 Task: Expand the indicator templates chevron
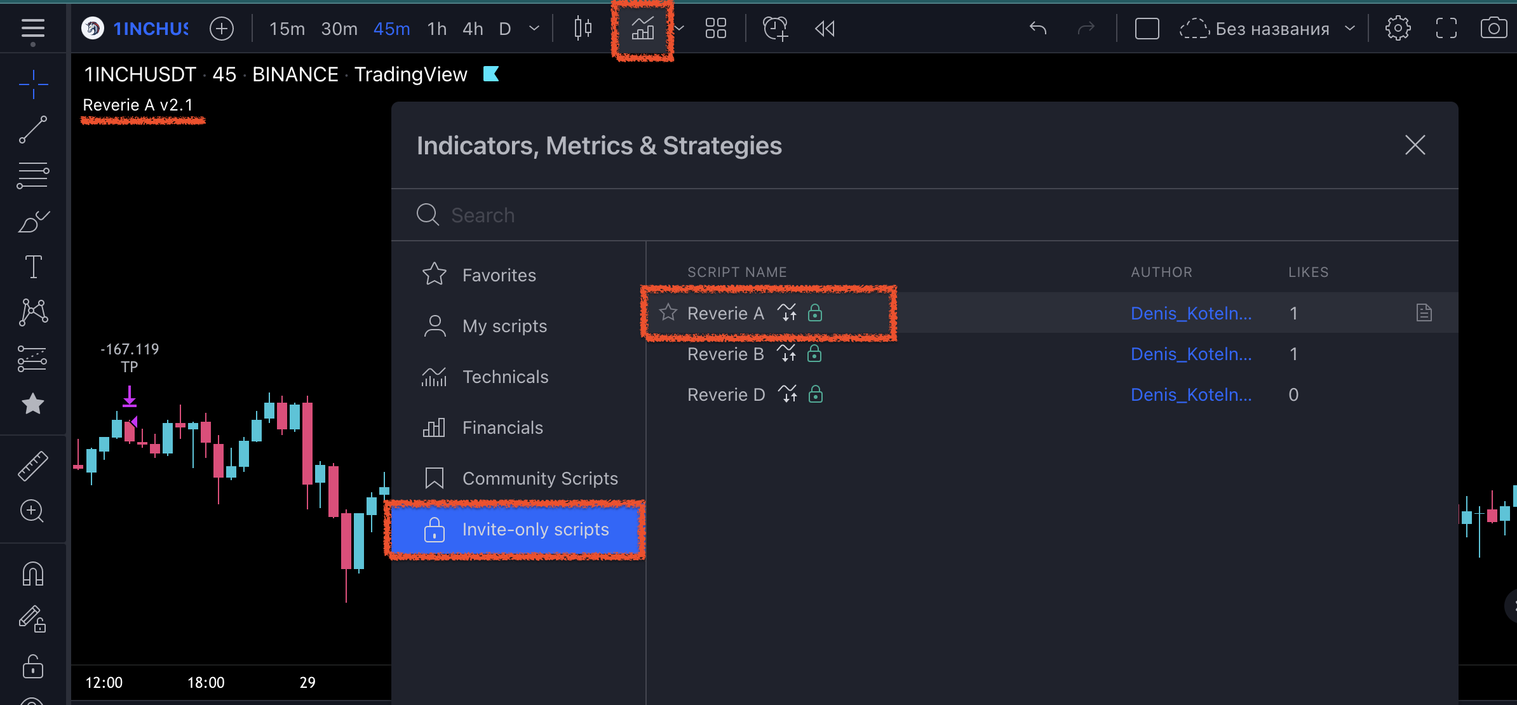(679, 29)
